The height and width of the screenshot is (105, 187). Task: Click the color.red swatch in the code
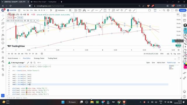27,92
